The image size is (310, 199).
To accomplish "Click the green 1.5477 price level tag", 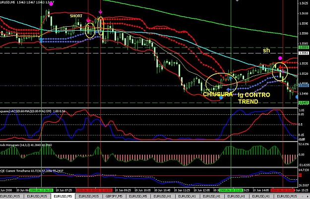I will coord(304,103).
